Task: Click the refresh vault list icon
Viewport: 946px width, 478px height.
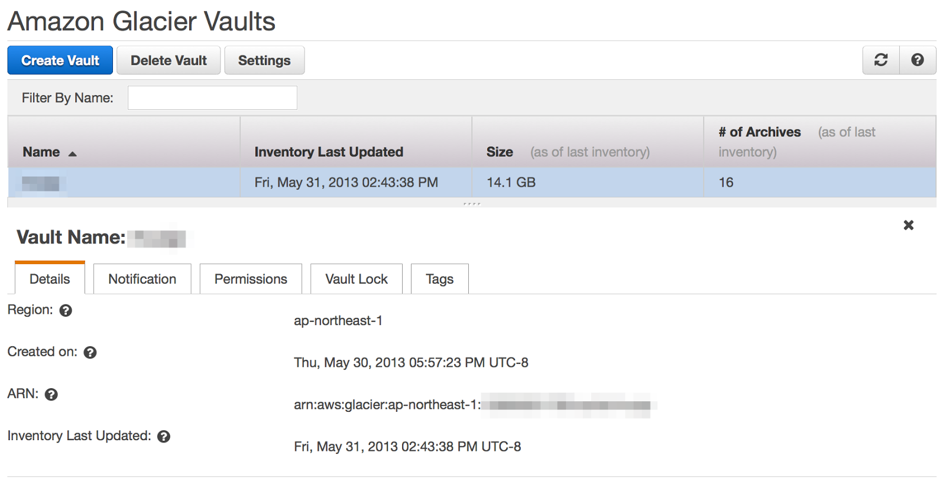Action: pos(881,60)
